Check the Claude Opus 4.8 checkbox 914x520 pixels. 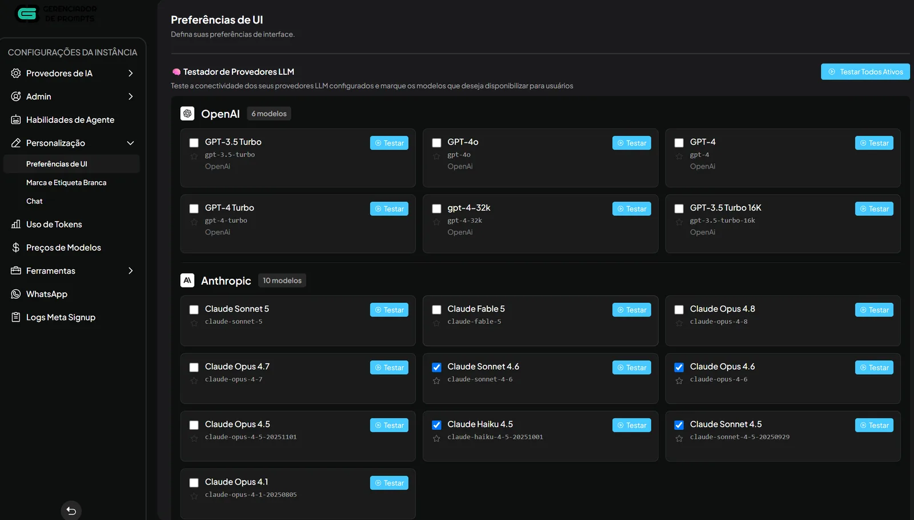[x=679, y=310]
